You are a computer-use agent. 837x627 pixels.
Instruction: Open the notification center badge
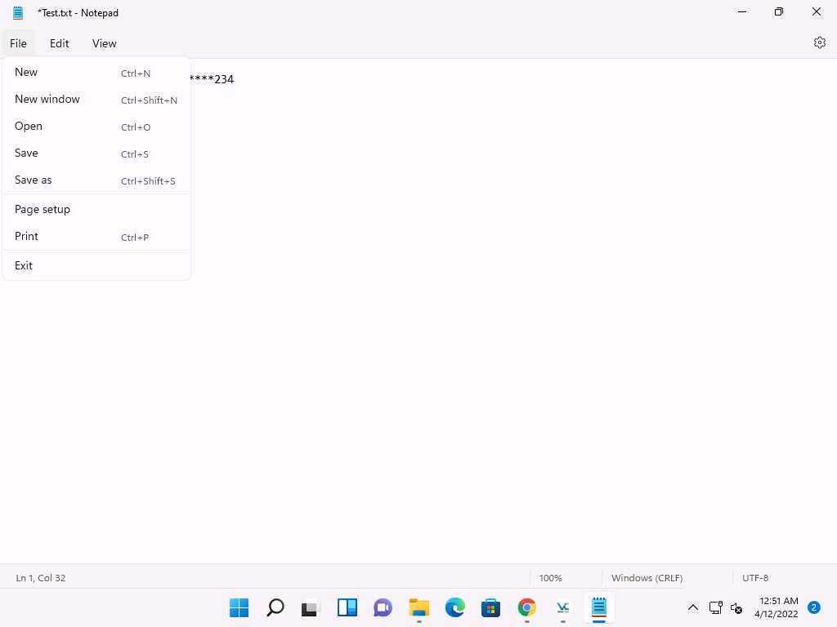[813, 607]
